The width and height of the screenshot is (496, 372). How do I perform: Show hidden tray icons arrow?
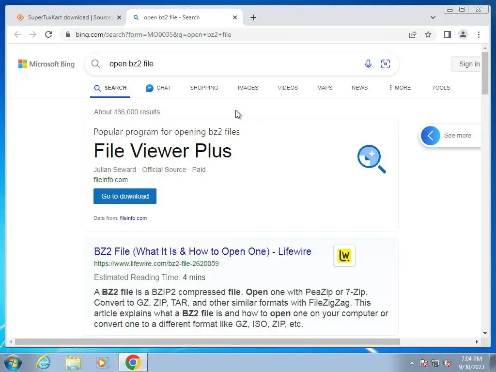[x=412, y=363]
